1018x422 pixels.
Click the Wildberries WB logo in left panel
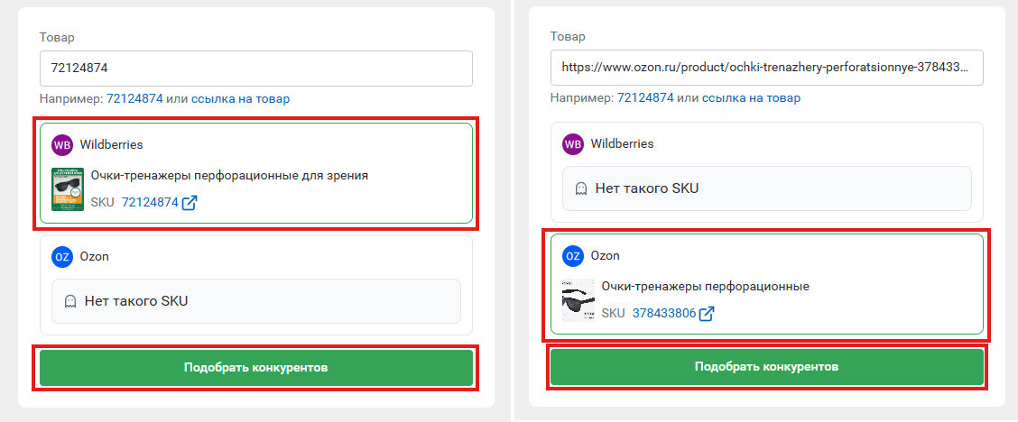62,144
